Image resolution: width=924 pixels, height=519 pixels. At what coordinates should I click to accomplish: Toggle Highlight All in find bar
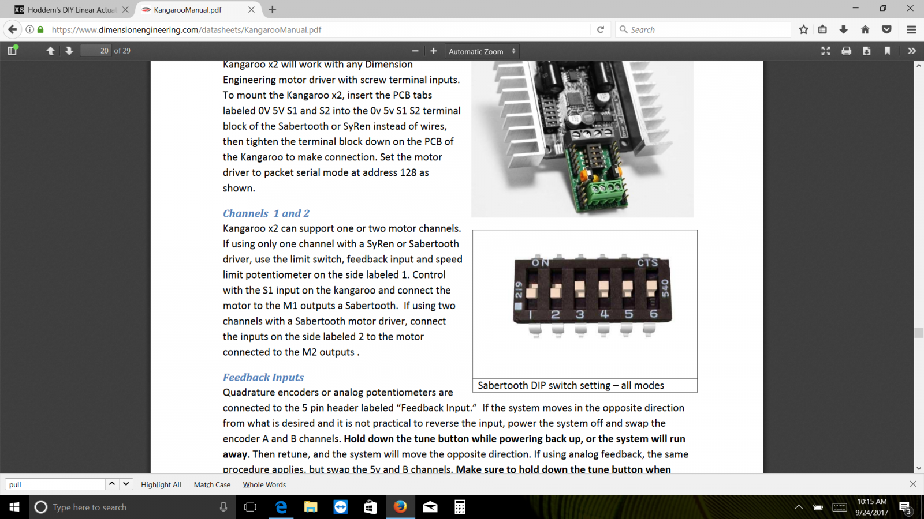[x=161, y=484]
